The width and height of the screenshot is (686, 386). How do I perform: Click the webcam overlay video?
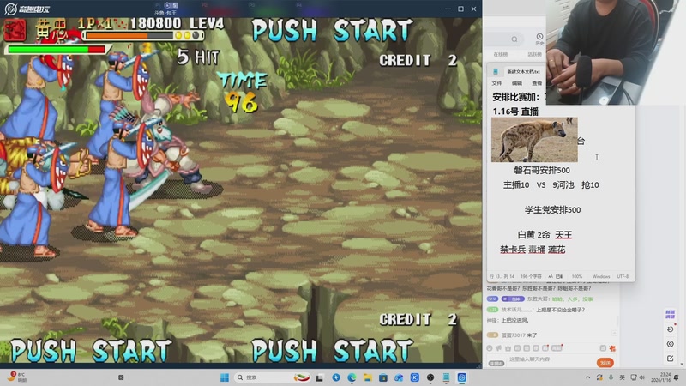[616, 52]
